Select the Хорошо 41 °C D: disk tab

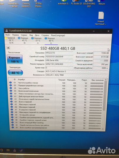click(23, 40)
